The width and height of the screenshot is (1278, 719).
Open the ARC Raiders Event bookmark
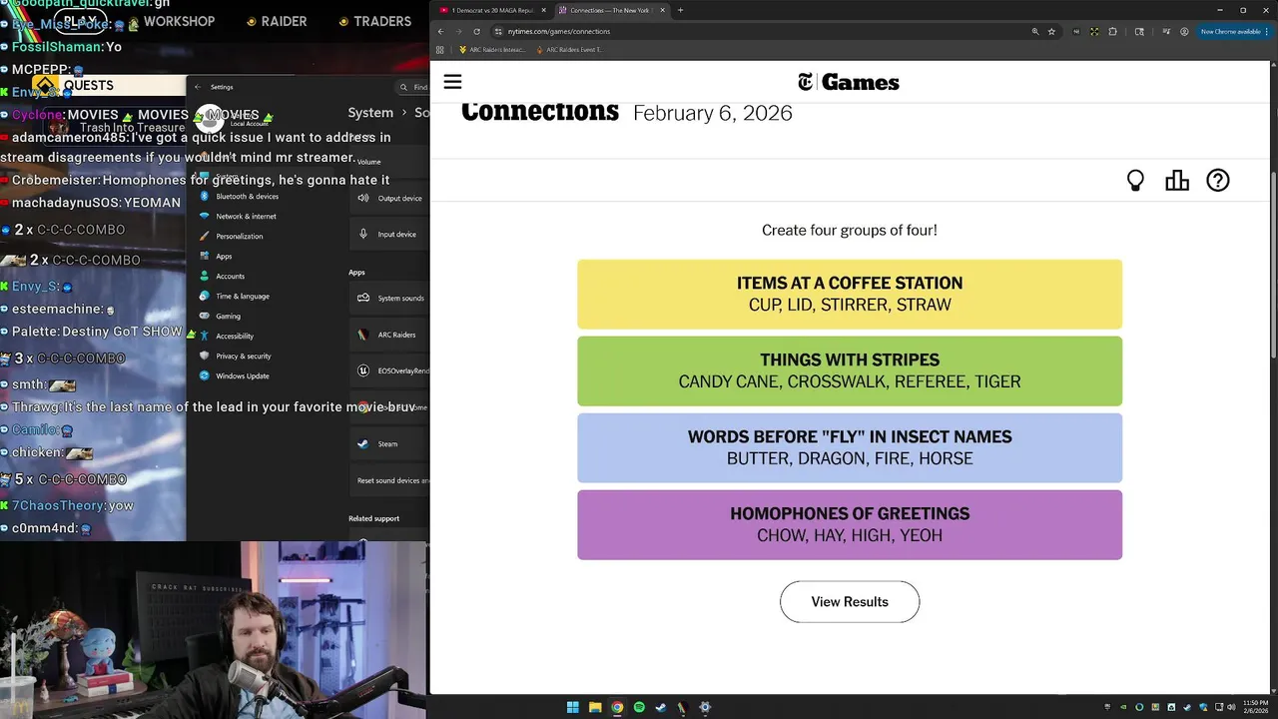[569, 49]
